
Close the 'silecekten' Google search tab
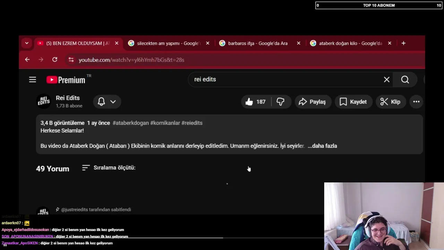pyautogui.click(x=207, y=43)
